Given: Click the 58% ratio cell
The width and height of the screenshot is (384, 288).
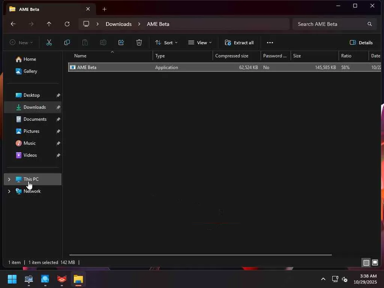Looking at the screenshot, I should coord(345,67).
